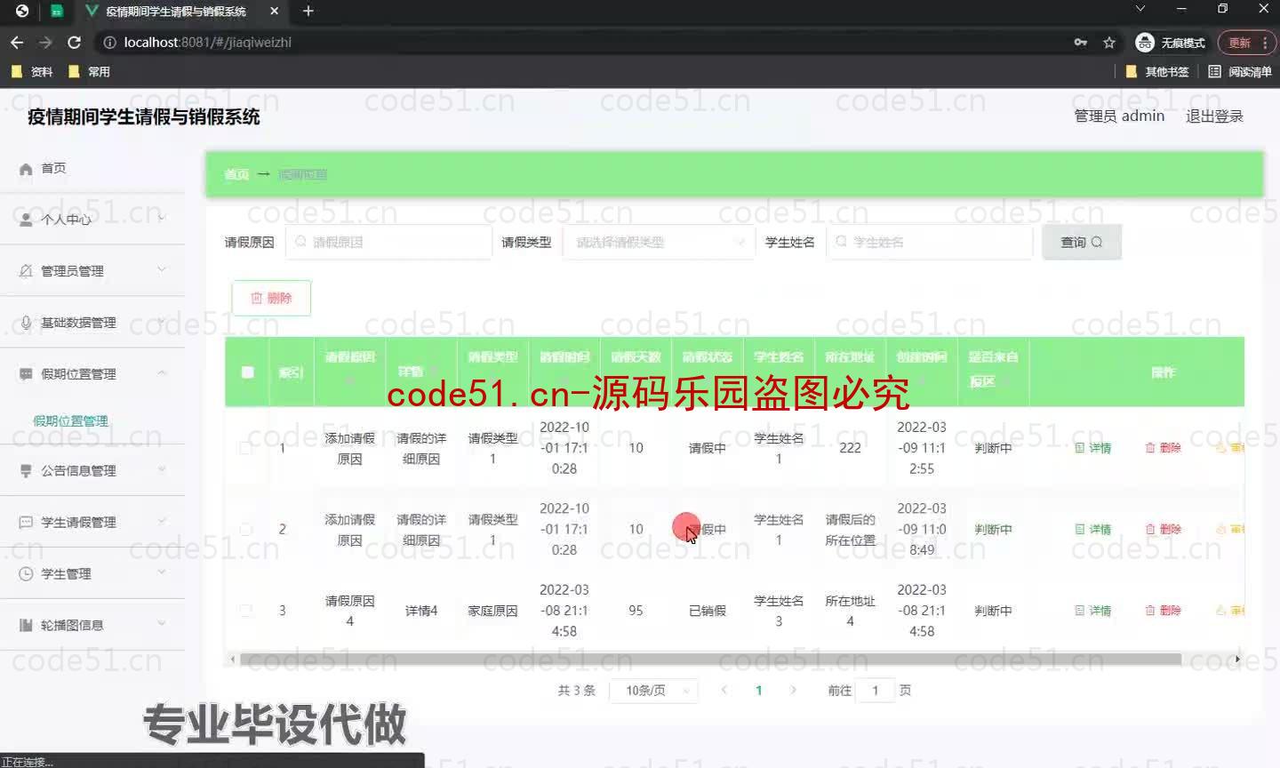Click the search icon in 请假原因 field
Viewport: 1280px width, 768px height.
(x=300, y=242)
